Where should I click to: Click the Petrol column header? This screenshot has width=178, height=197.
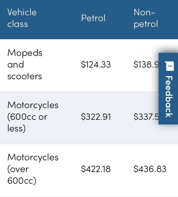(x=93, y=18)
